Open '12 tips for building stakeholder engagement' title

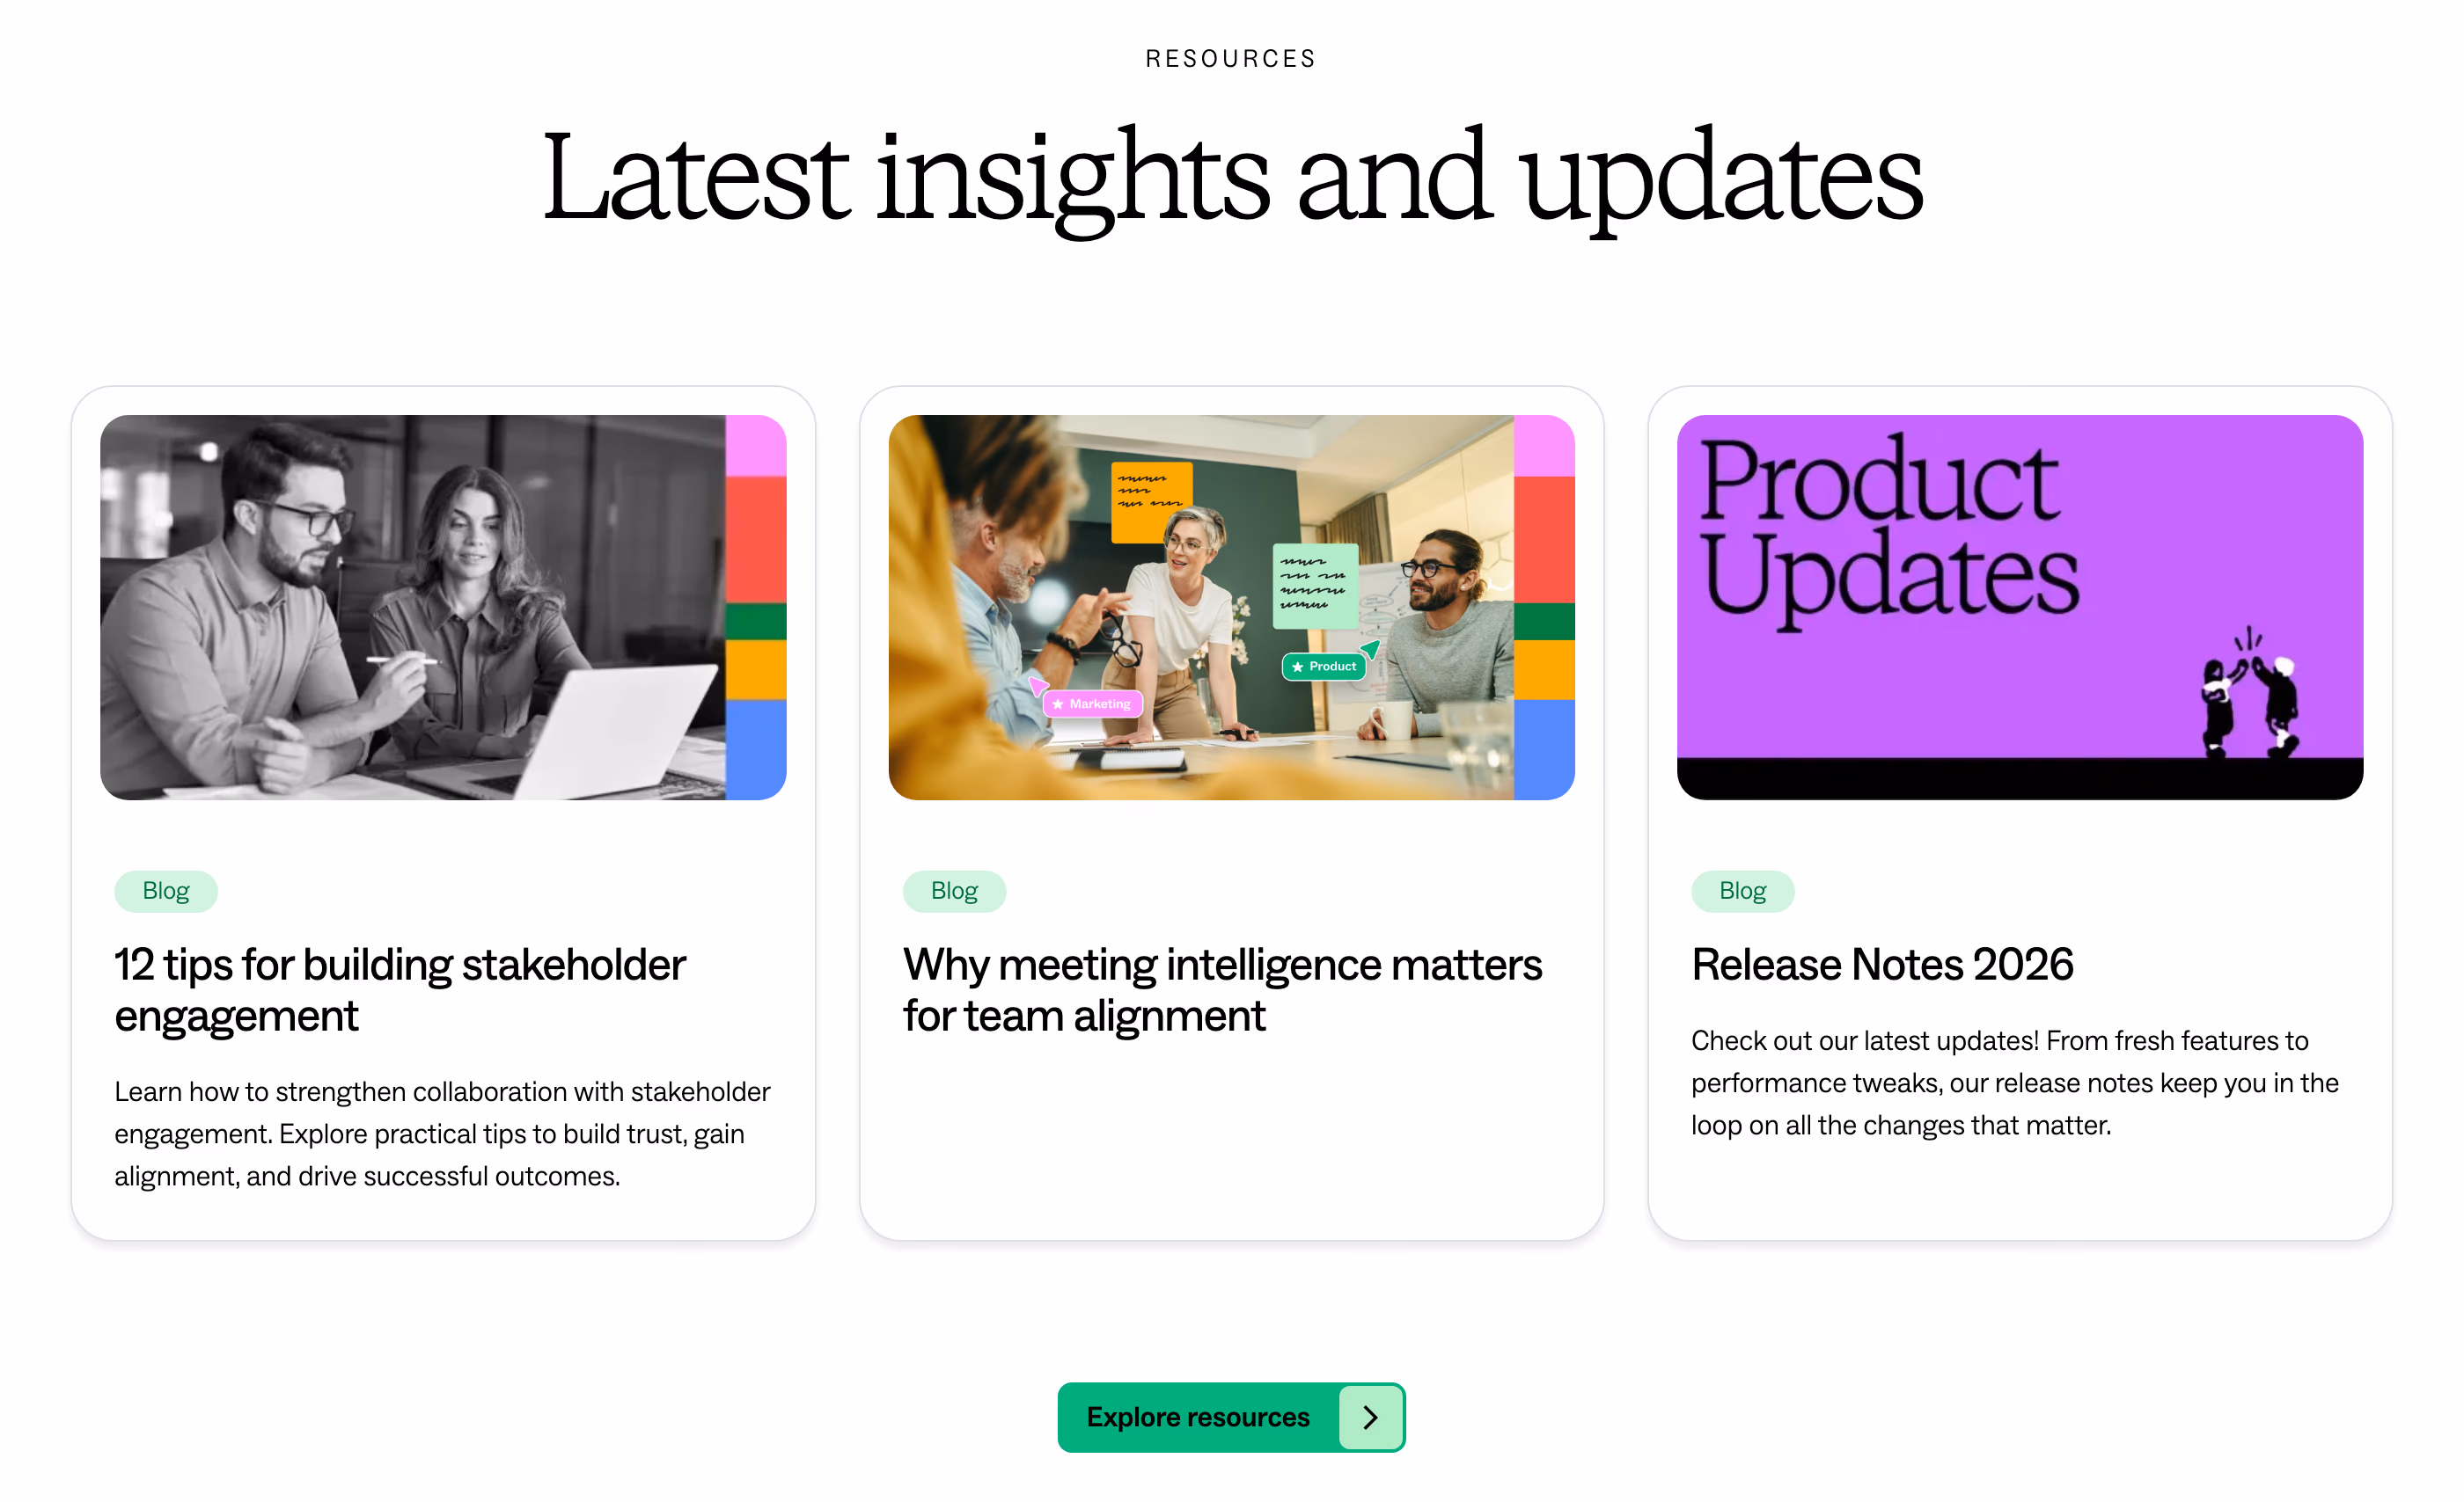tap(400, 989)
